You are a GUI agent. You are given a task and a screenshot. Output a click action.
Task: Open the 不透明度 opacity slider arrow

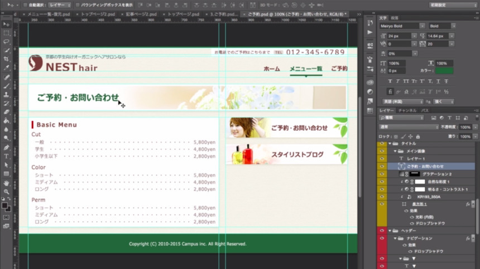click(x=475, y=127)
